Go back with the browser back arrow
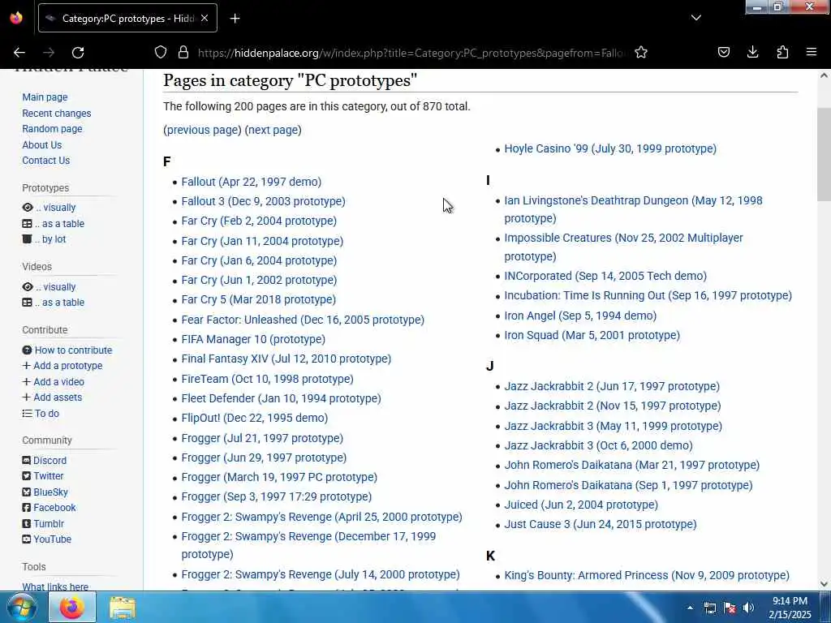Screen dimensions: 831x623 (19, 53)
